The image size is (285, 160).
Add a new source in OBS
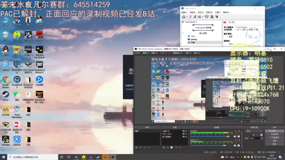pos(164,148)
